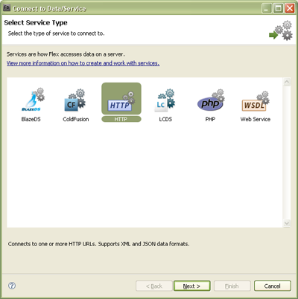
Task: Select the PHP service icon
Action: tap(211, 100)
